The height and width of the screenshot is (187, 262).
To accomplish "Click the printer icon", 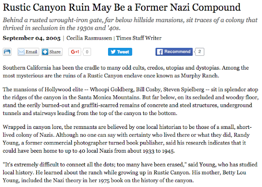I will pos(7,52).
